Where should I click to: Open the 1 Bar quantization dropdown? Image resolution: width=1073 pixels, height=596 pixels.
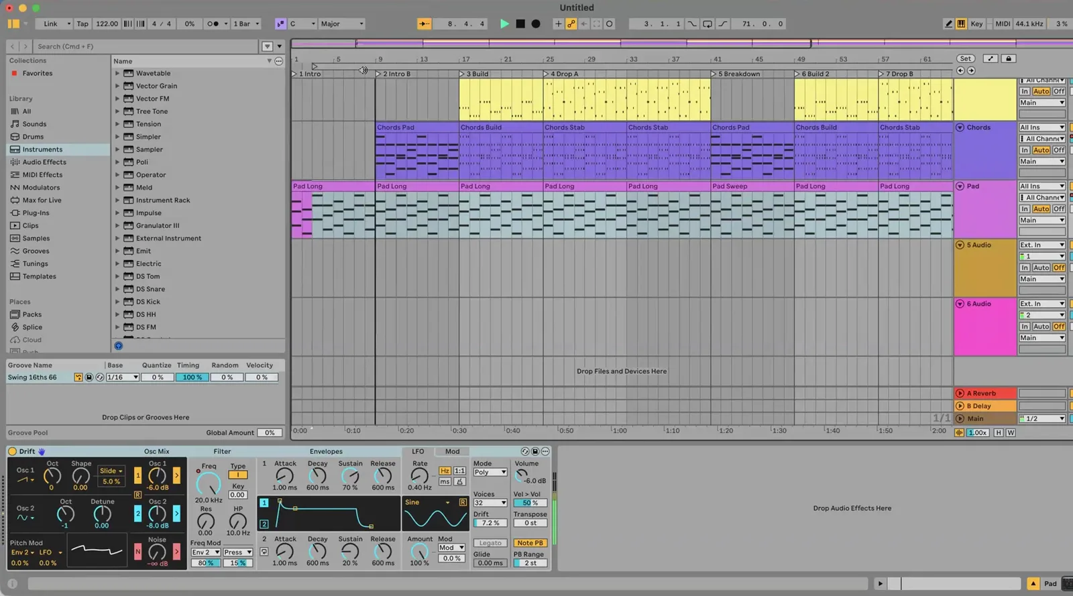pos(245,23)
